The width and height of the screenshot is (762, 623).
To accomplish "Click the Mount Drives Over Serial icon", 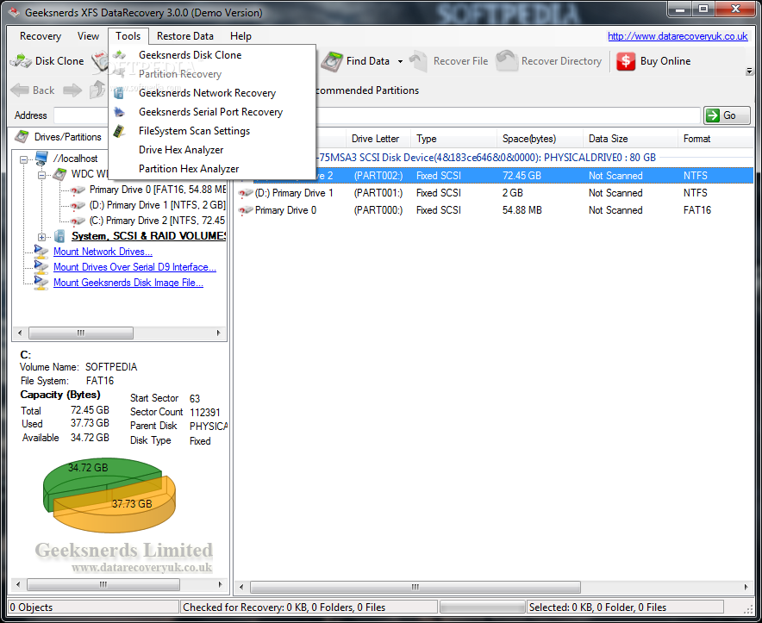I will 41,267.
